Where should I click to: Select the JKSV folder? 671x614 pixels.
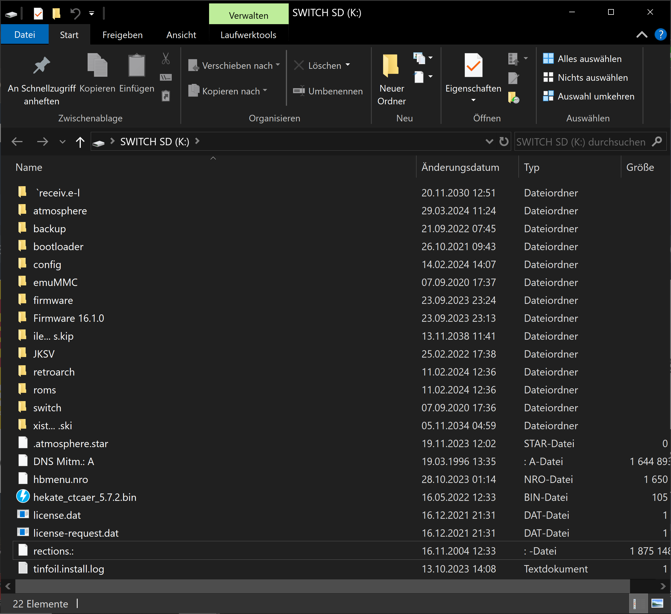pyautogui.click(x=44, y=354)
